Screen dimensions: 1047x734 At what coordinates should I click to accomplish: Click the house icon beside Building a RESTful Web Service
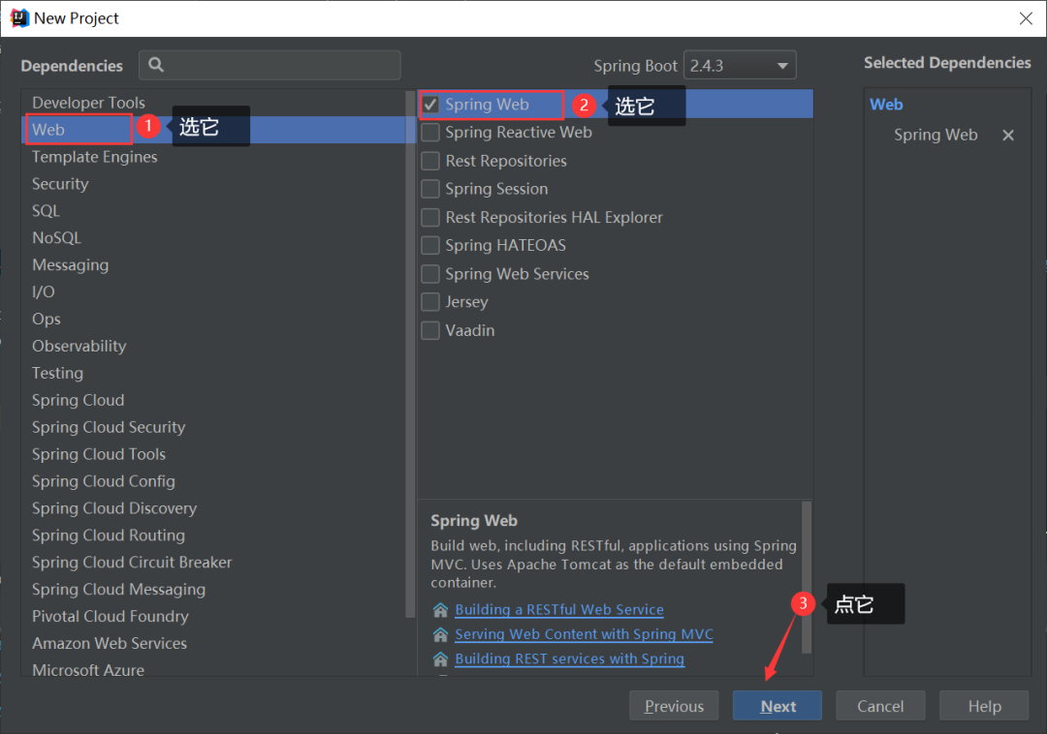click(440, 610)
